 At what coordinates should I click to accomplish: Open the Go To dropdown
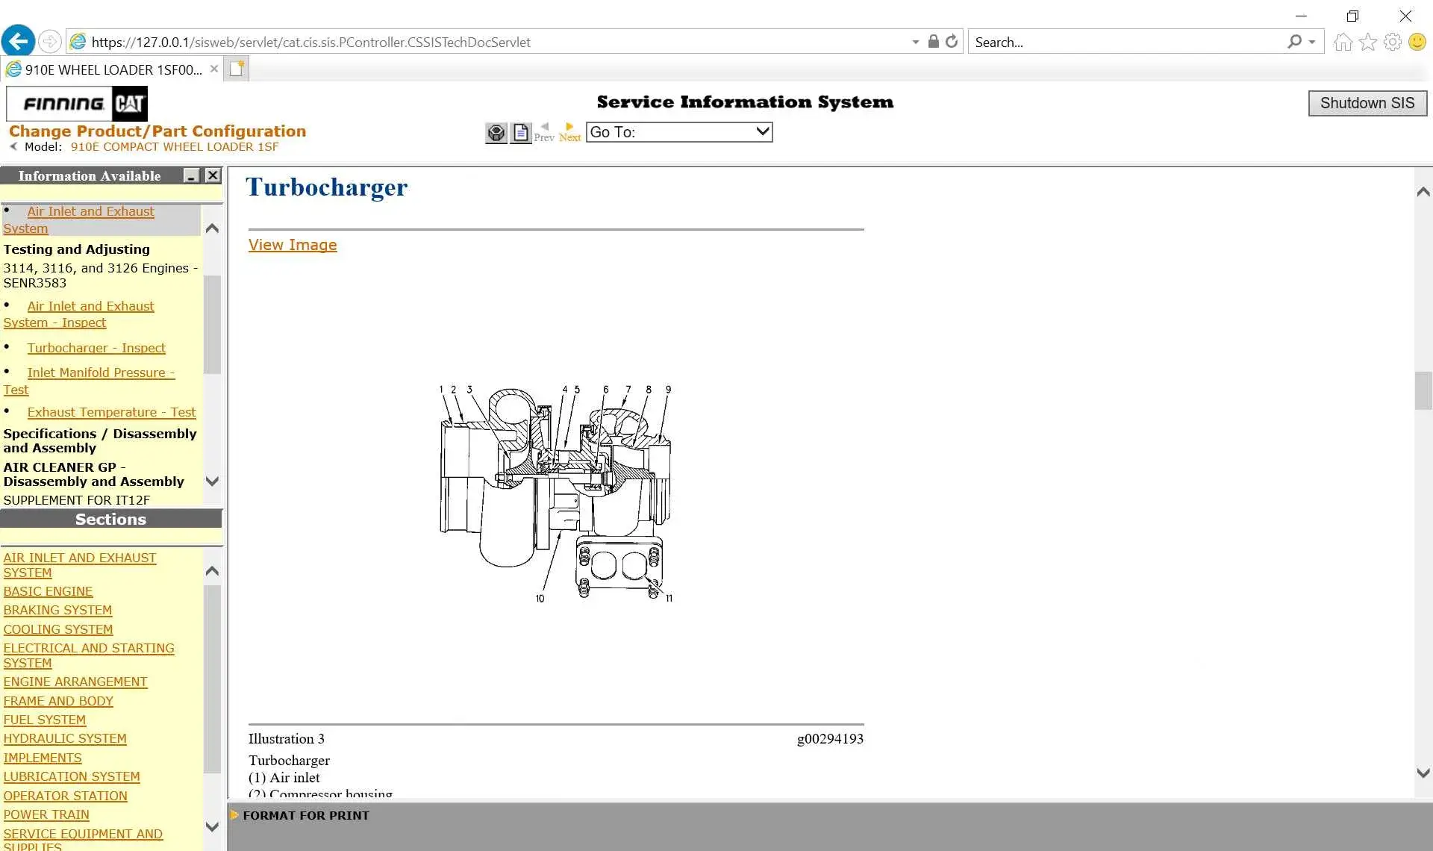[x=678, y=132]
